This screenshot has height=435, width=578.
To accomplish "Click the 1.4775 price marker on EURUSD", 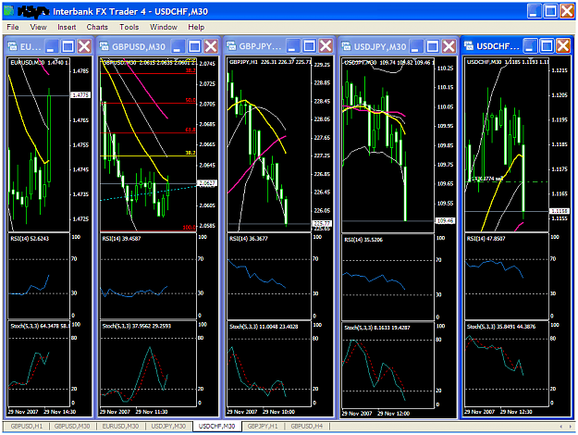I will [x=80, y=95].
